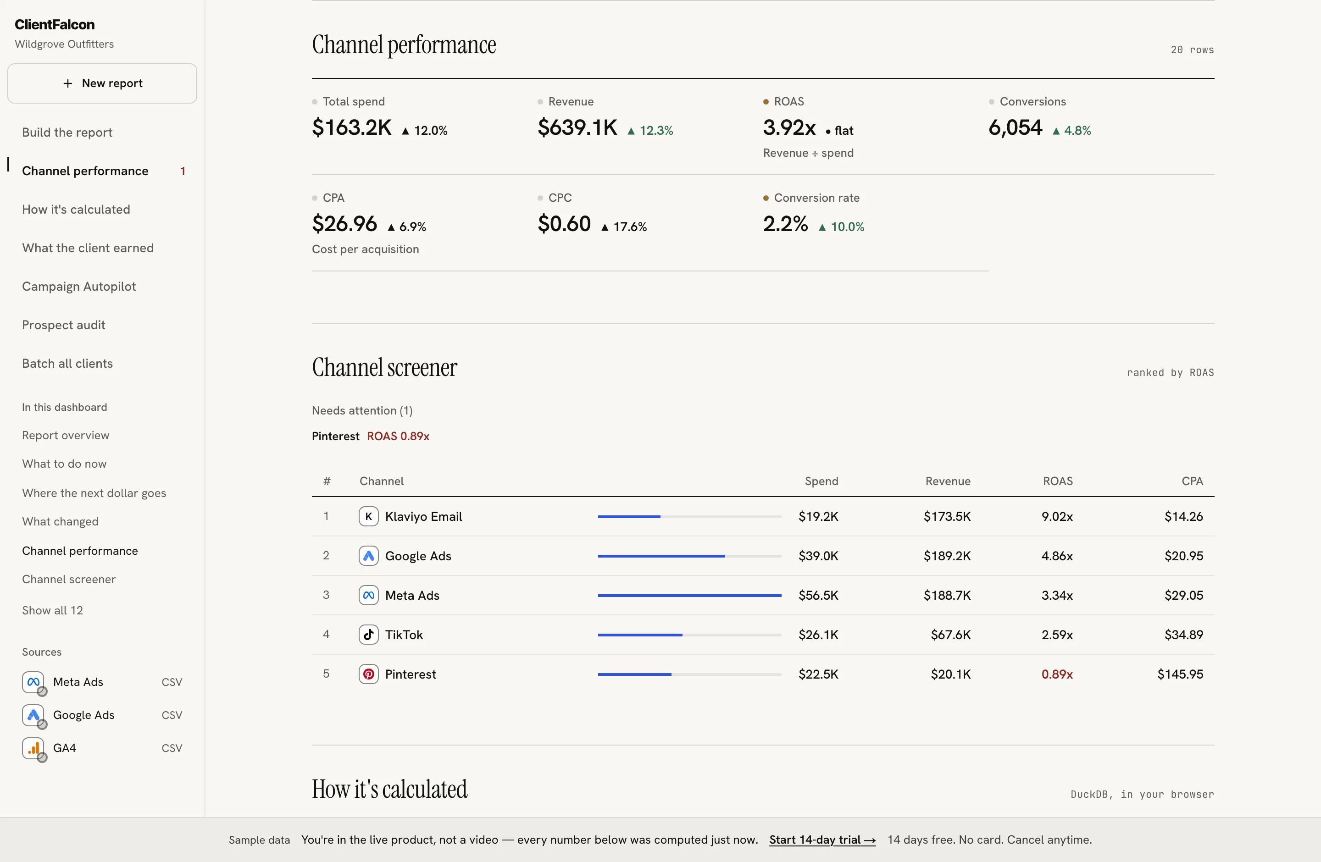
Task: Click the Revenue value $639.1K
Action: 577,127
